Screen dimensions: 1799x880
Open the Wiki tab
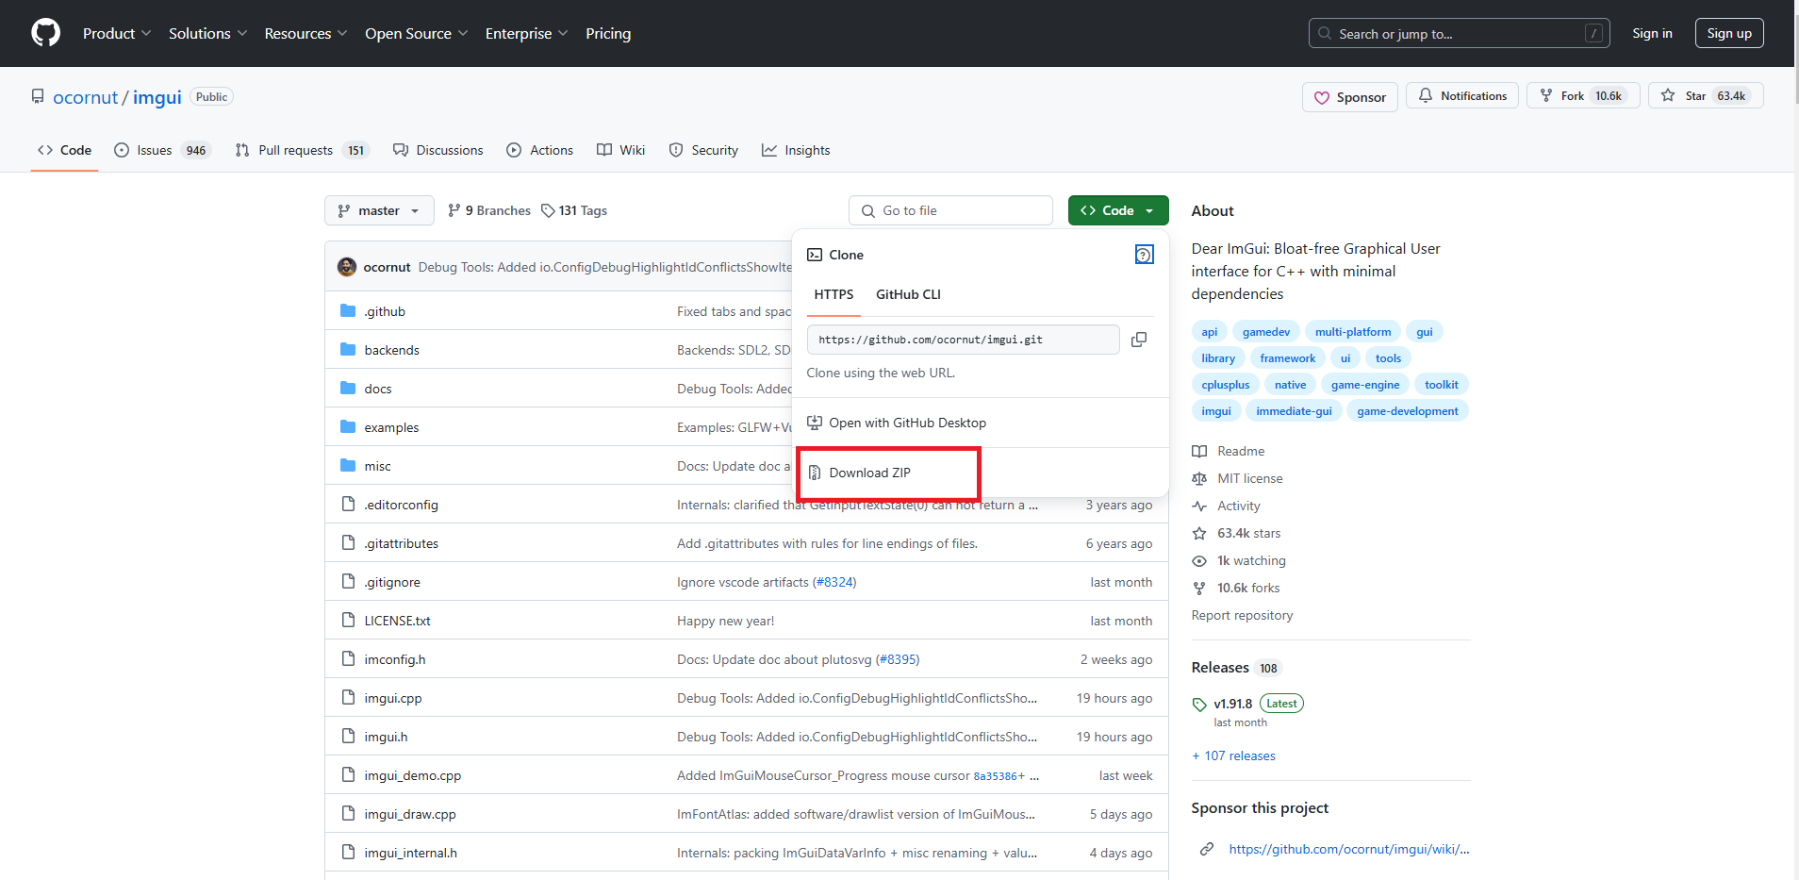tap(621, 150)
